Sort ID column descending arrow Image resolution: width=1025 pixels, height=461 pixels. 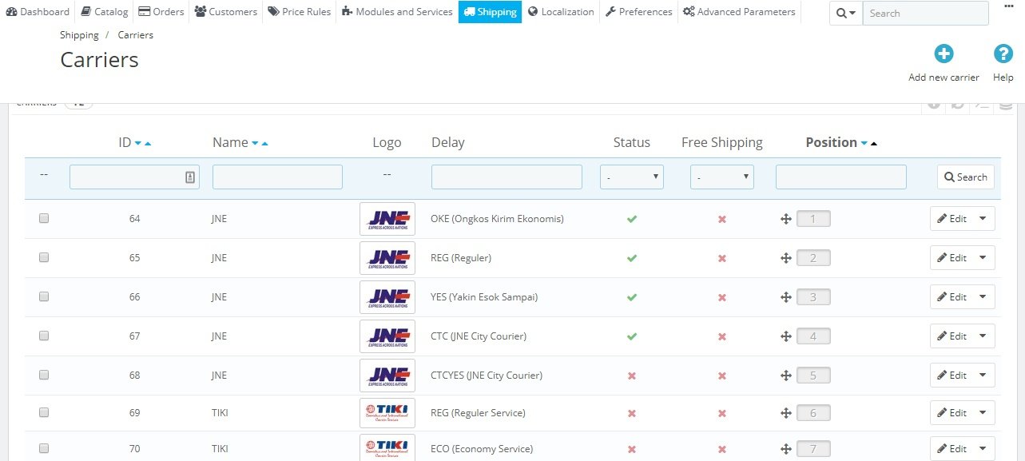tap(138, 144)
